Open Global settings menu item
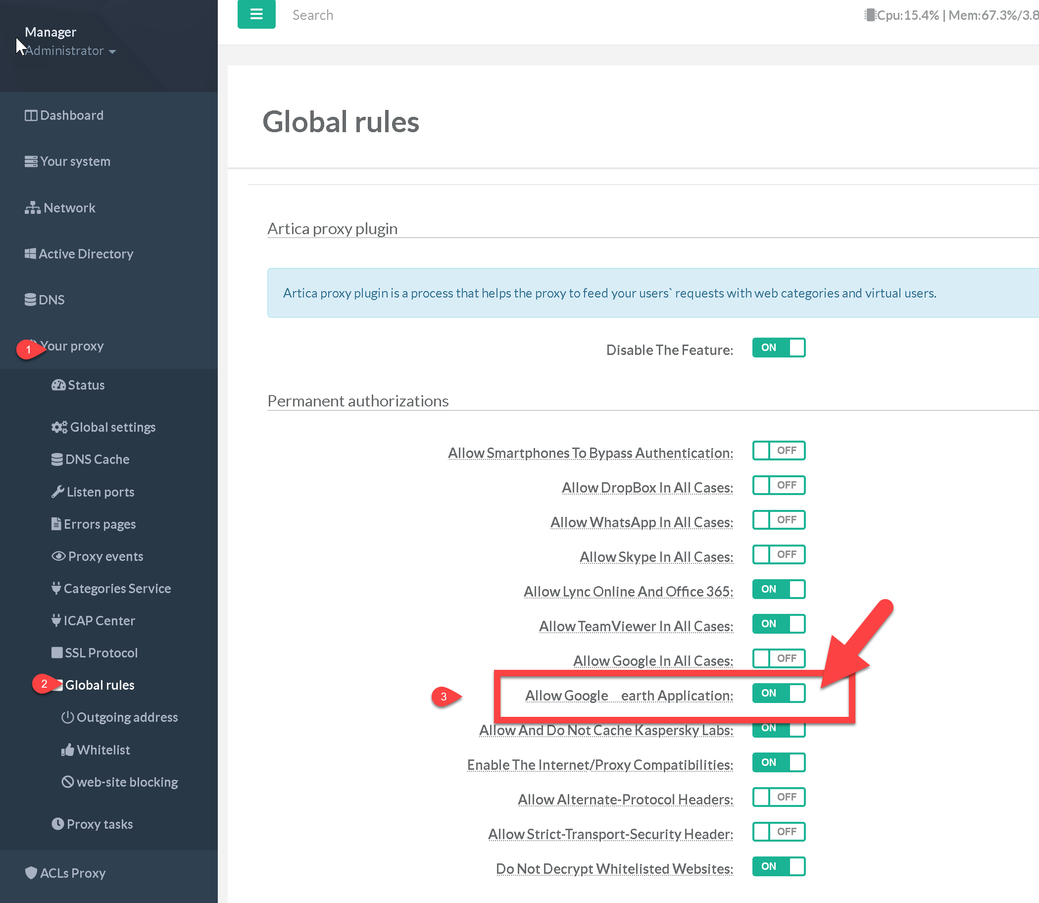The image size is (1039, 903). [x=112, y=427]
